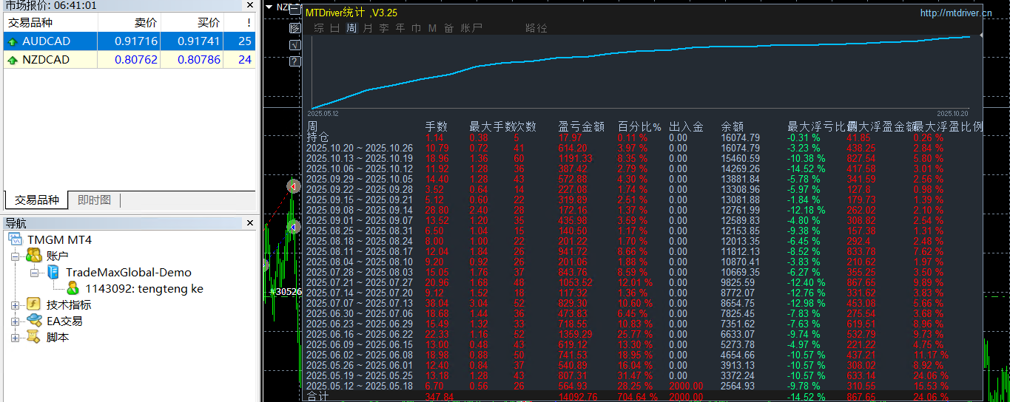Select account 1143092: tengteng ke
Screen dimensions: 1010x402
(x=144, y=288)
